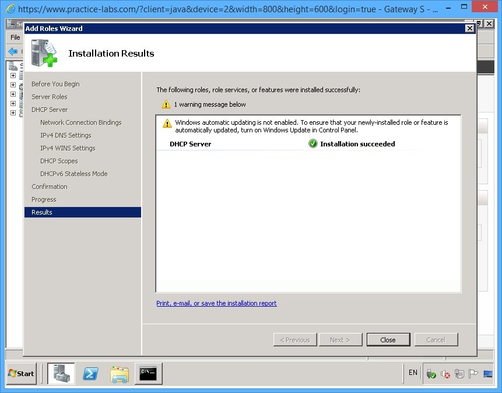Viewport: 502px width, 393px height.
Task: Expand the second tree node in the console pane
Action: (13, 85)
